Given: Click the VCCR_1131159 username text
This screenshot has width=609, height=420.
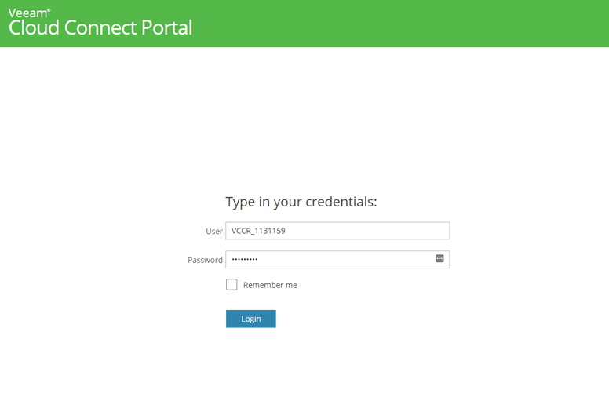Looking at the screenshot, I should [258, 231].
